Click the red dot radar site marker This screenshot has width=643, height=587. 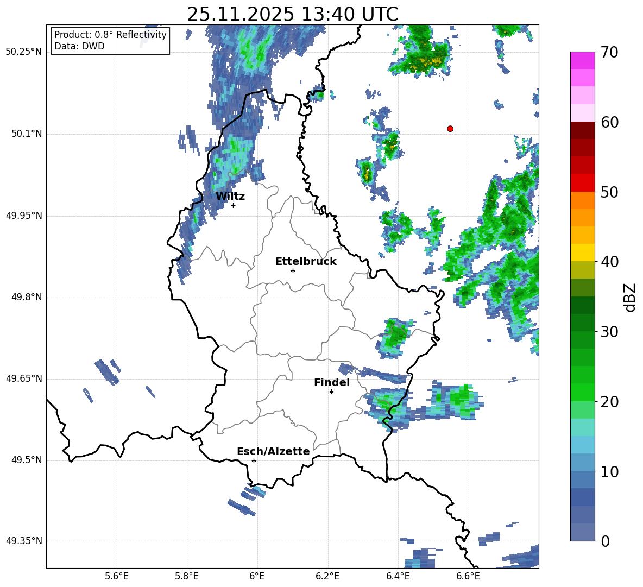coord(450,129)
